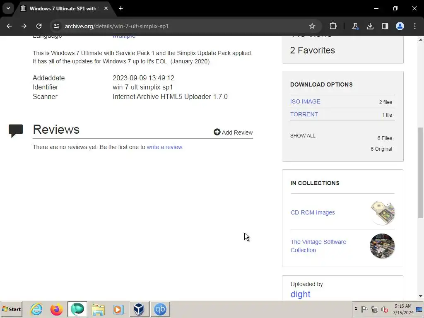424x318 pixels.
Task: Click the '2 Favorites' text
Action: tap(312, 50)
